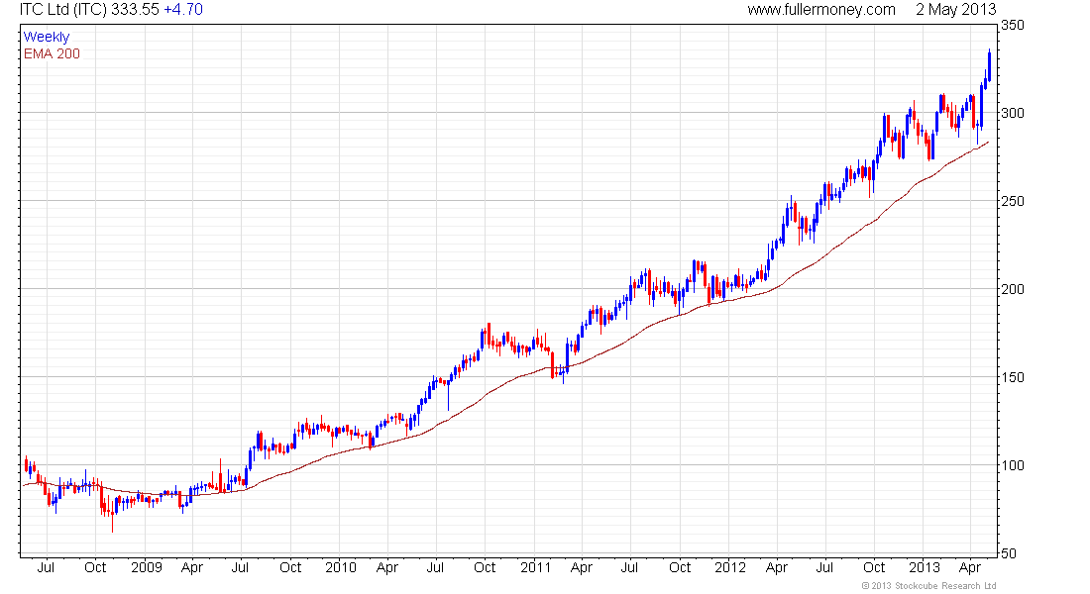Click the 200 price axis label

click(1012, 289)
